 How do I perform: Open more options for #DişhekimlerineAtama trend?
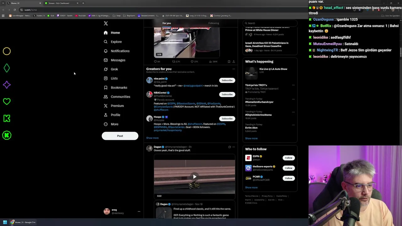[293, 112]
